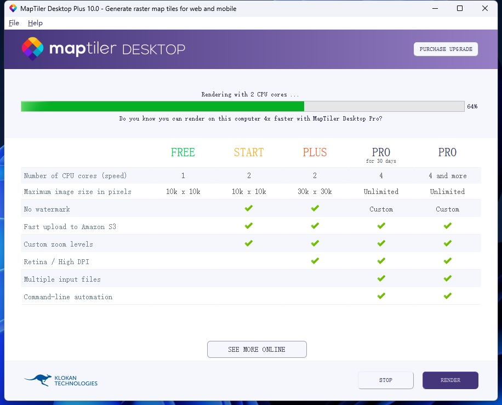Click 'Maximum image size in pixels' row label

[77, 192]
